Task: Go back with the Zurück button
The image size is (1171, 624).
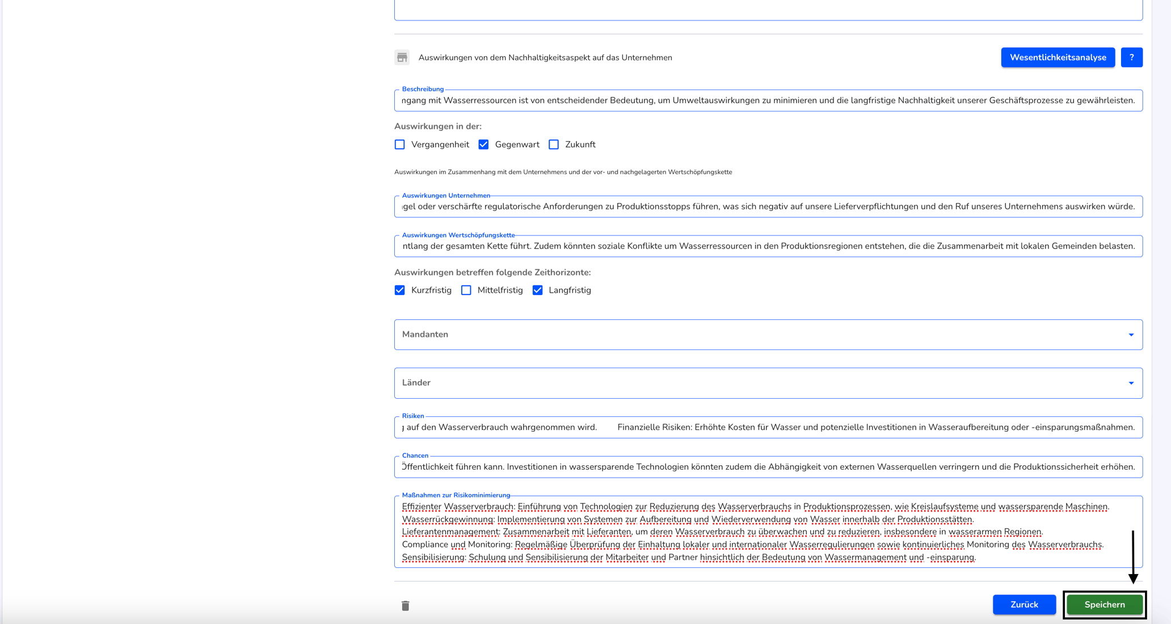Action: tap(1024, 605)
